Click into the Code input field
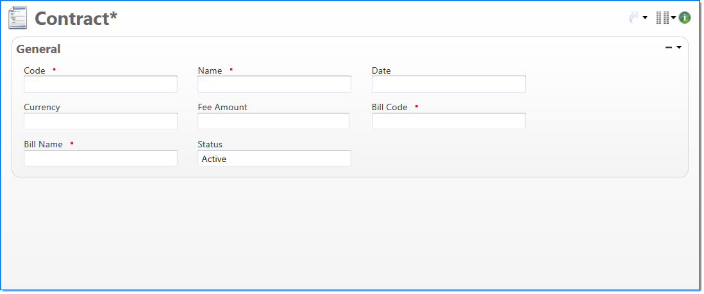The image size is (704, 294). pos(101,85)
